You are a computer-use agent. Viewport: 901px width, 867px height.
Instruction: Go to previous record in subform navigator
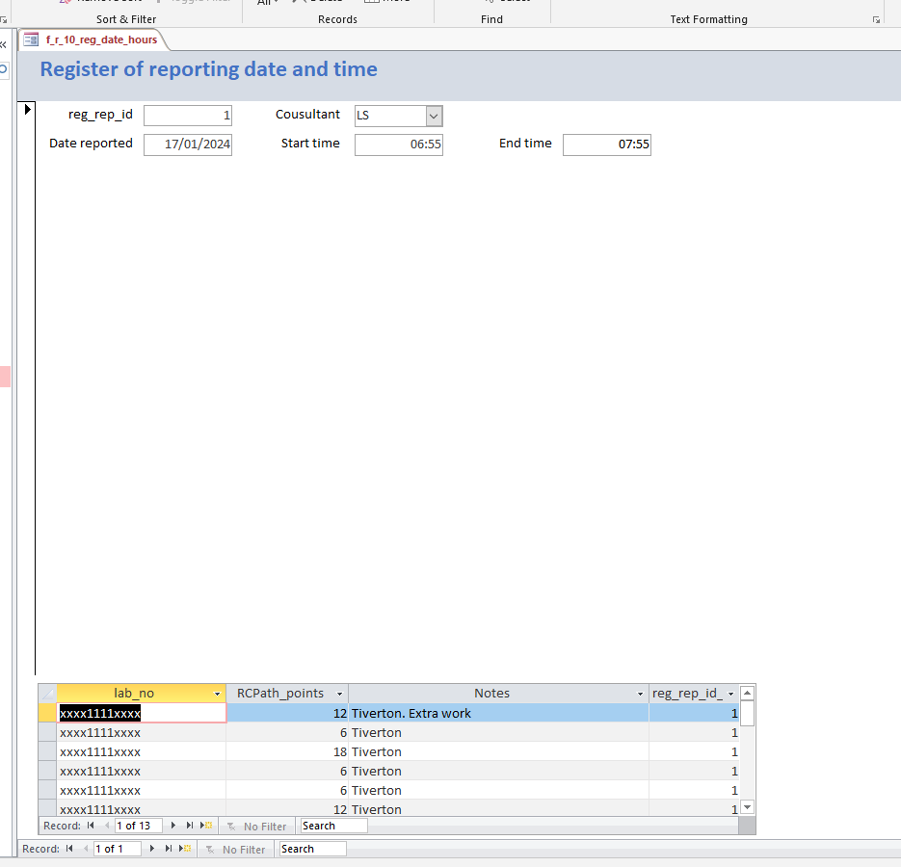click(x=106, y=826)
